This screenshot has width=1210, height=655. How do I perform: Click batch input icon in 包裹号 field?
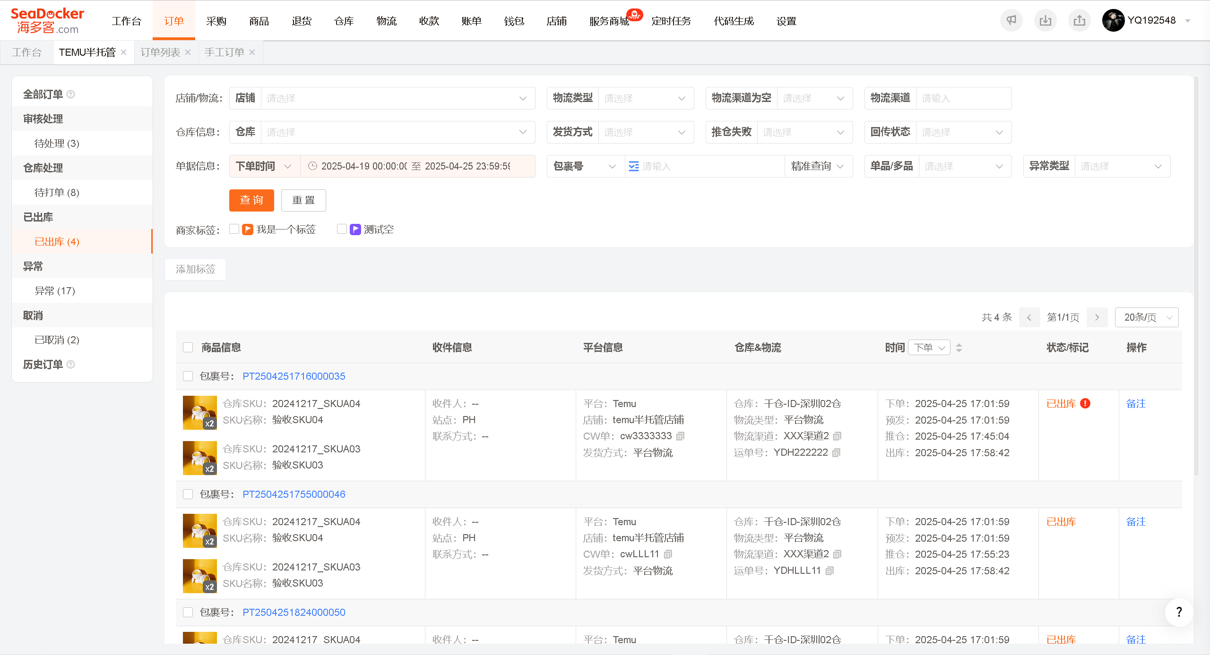tap(634, 166)
